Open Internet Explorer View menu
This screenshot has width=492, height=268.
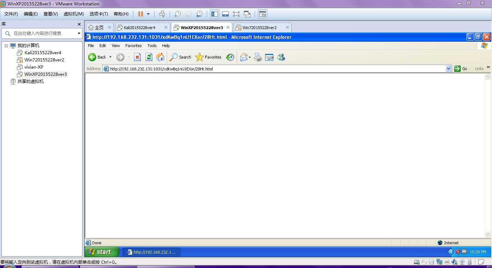116,46
